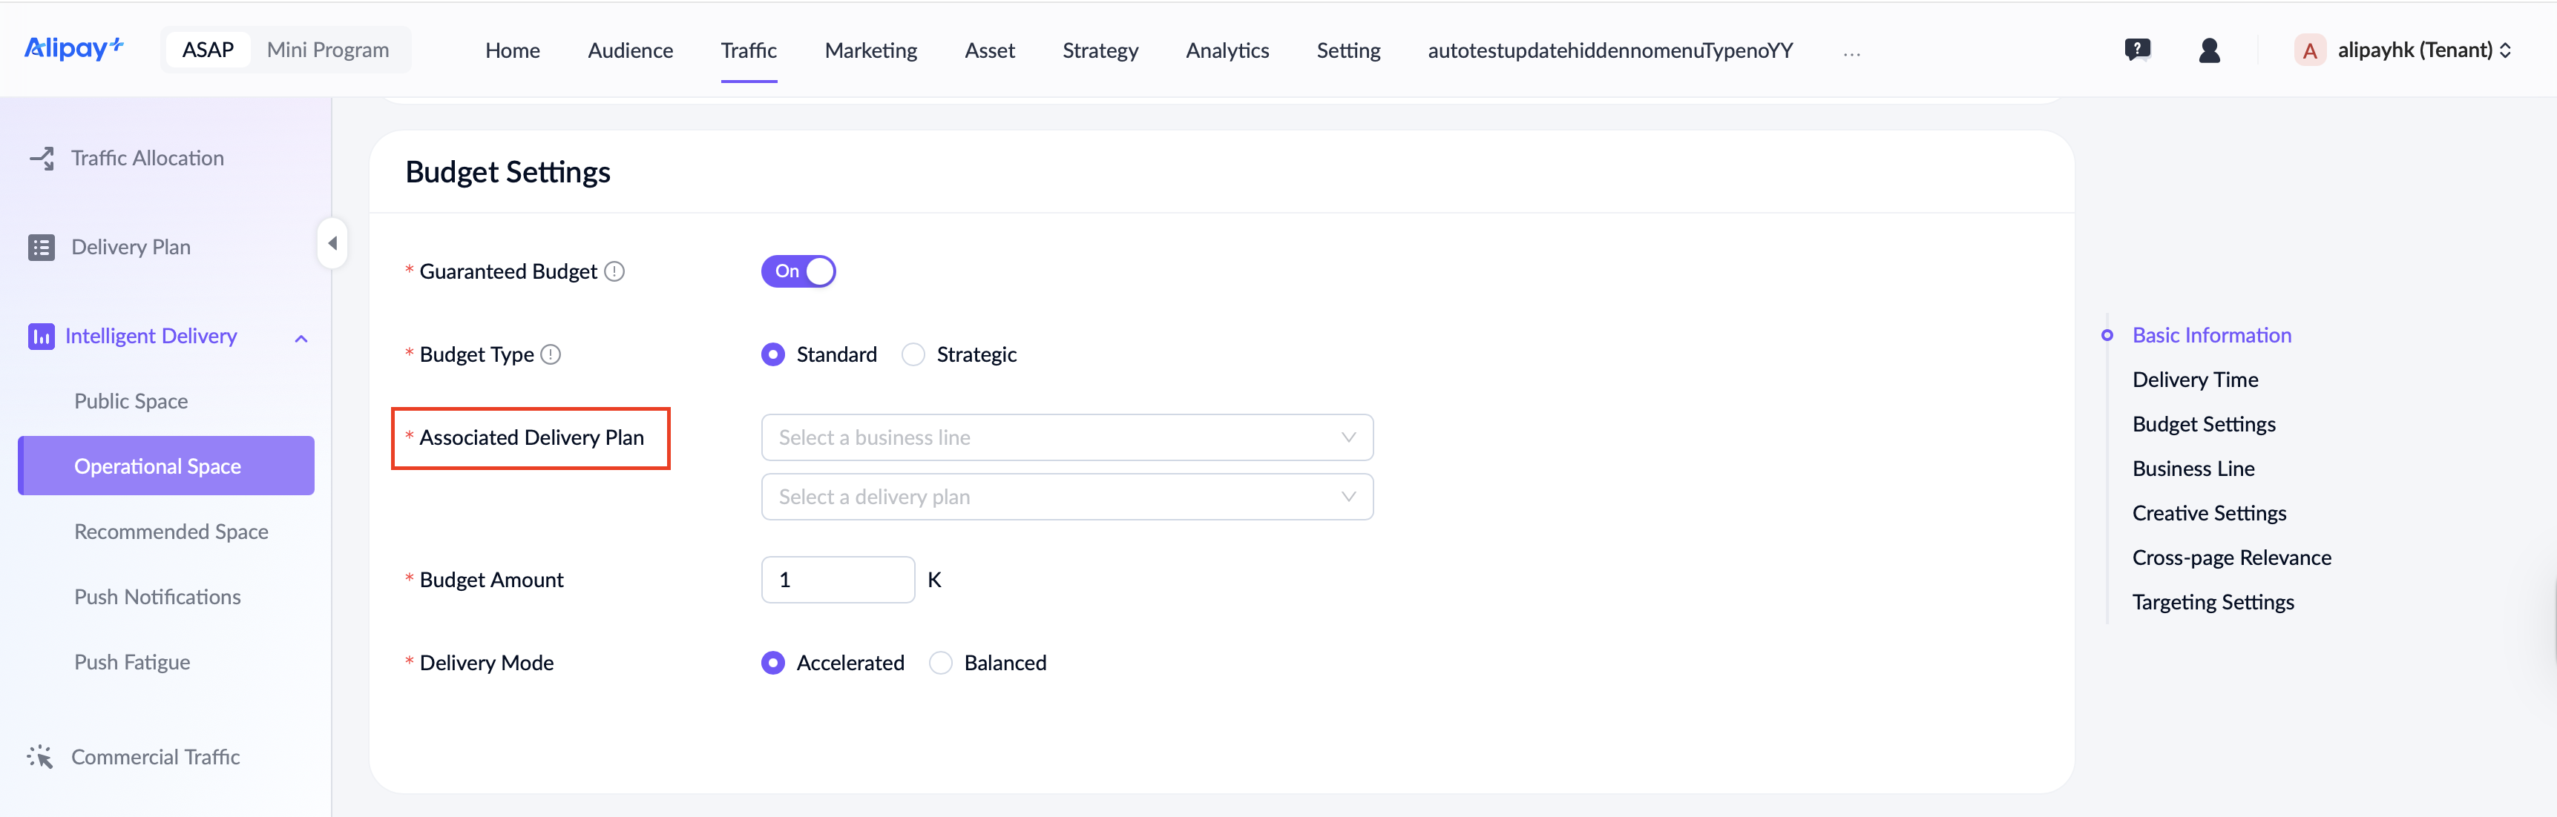Collapse the Intelligent Delivery menu chevron
The height and width of the screenshot is (817, 2557).
pyautogui.click(x=302, y=339)
